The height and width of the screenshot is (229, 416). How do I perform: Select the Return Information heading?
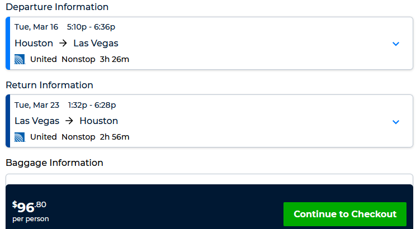[49, 85]
